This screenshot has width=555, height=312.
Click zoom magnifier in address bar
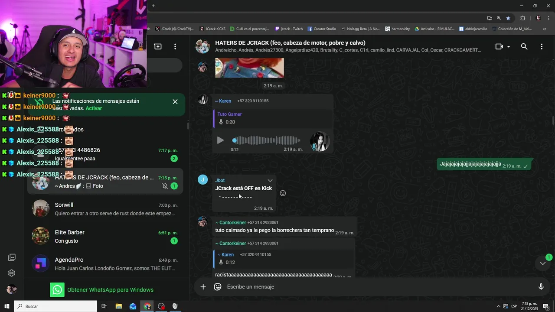499,18
